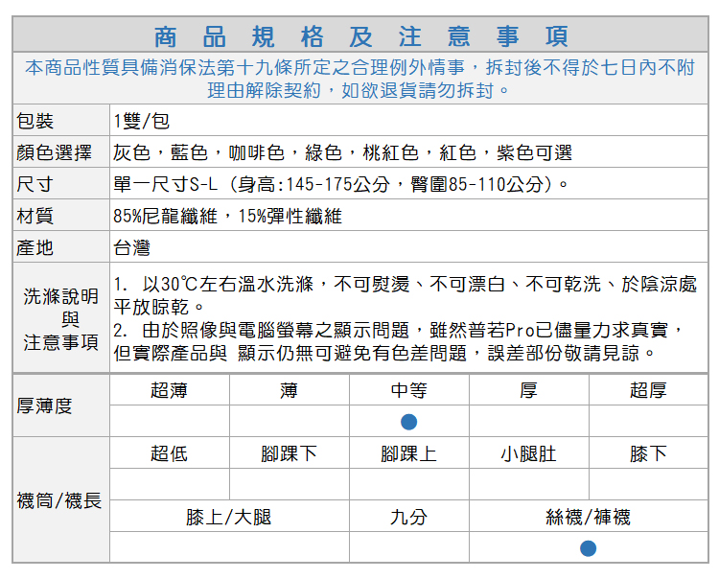Select the 襪筒/襪長 row label

pyautogui.click(x=59, y=500)
